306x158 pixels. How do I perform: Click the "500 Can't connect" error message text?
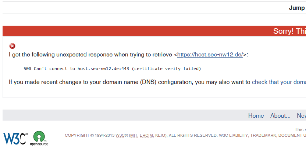point(112,69)
